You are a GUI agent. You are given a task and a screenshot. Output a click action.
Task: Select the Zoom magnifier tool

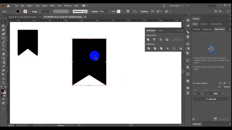[3, 83]
